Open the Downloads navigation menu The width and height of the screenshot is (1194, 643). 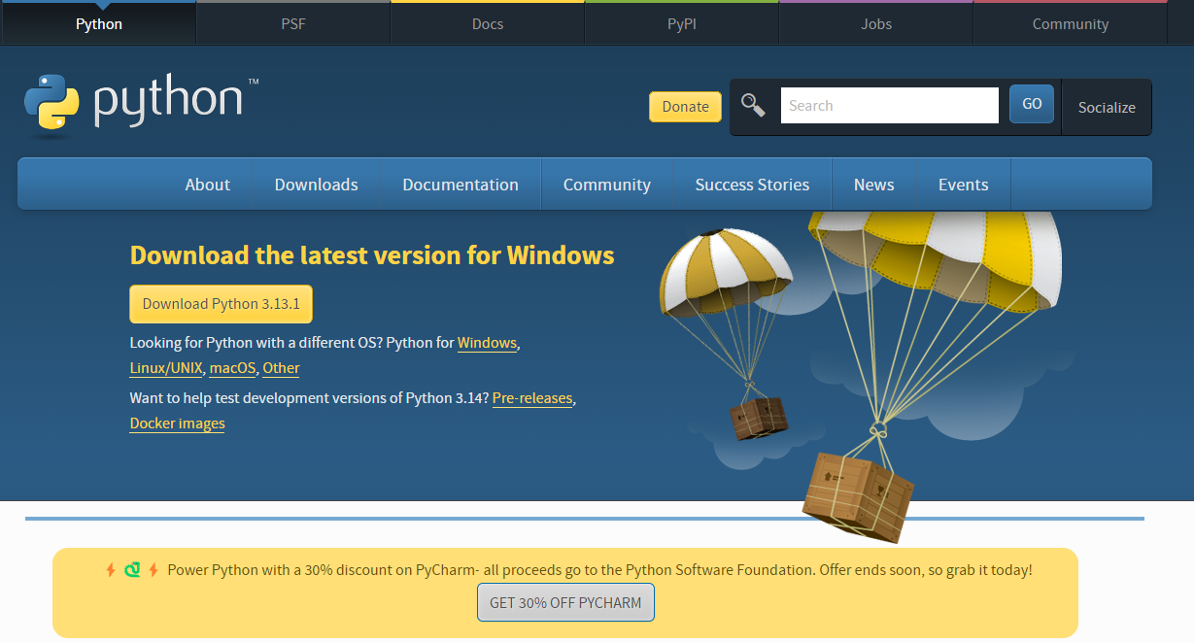(316, 185)
